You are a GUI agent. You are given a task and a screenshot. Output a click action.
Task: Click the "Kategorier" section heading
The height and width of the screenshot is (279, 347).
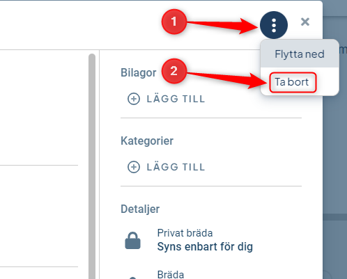(x=147, y=141)
